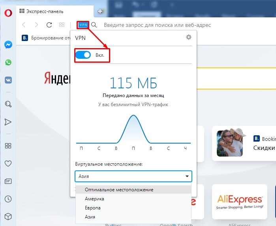Click the VPN popup title
This screenshot has width=276, height=226.
coord(80,38)
